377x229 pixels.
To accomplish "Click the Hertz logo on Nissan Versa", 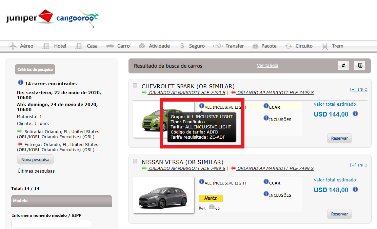I will point(211,198).
